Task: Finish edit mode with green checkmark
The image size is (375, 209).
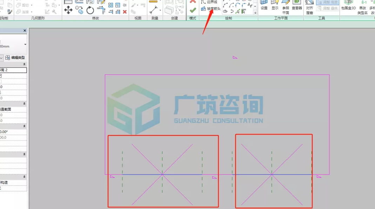Action: [x=193, y=10]
